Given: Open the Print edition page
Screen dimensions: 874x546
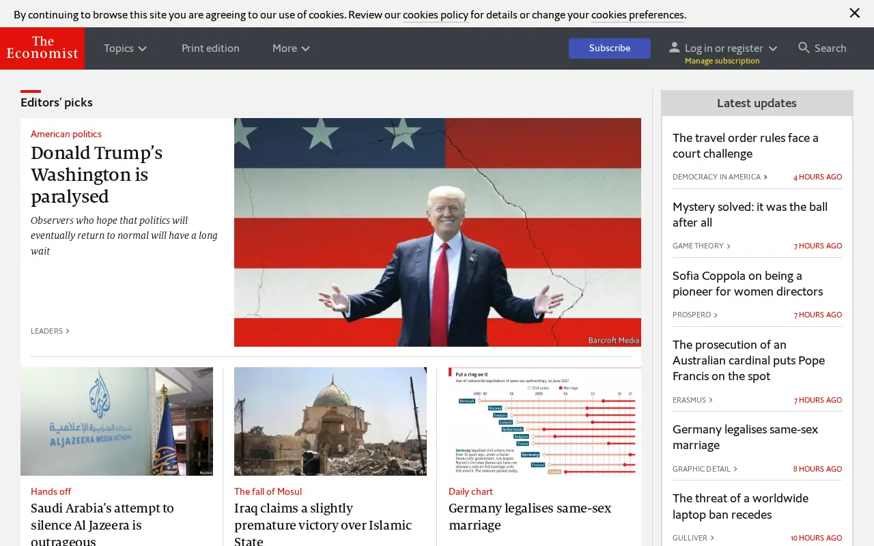Looking at the screenshot, I should 210,48.
